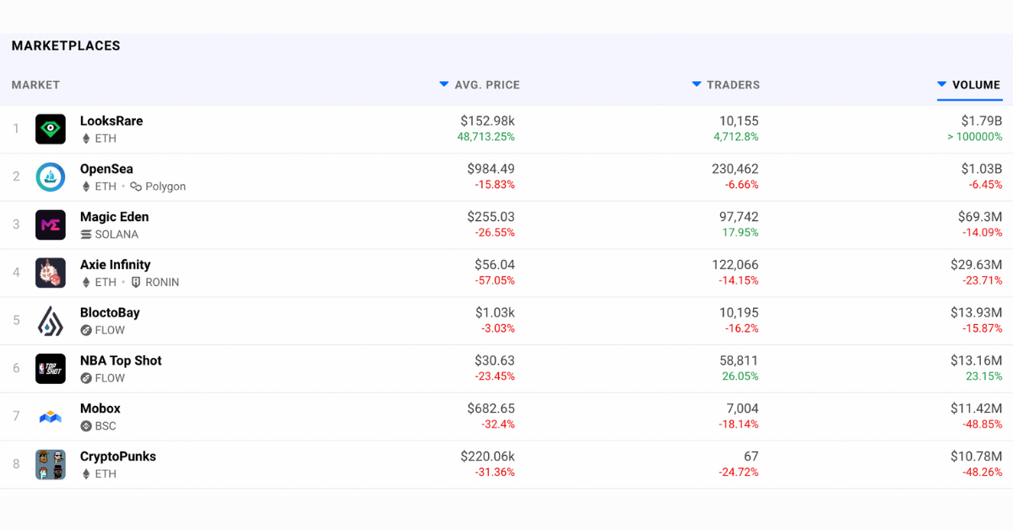The height and width of the screenshot is (530, 1013).
Task: Open the Axie Infinity logo icon
Action: [51, 273]
